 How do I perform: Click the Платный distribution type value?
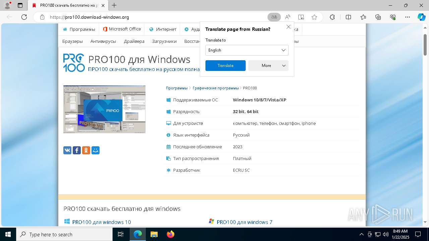click(x=242, y=158)
